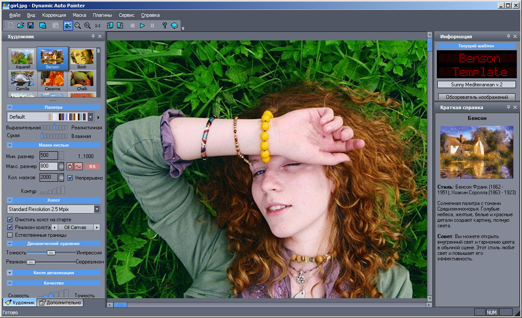The width and height of the screenshot is (522, 318).
Task: Click the 1:1 actual size toolbar icon
Action: [x=98, y=25]
